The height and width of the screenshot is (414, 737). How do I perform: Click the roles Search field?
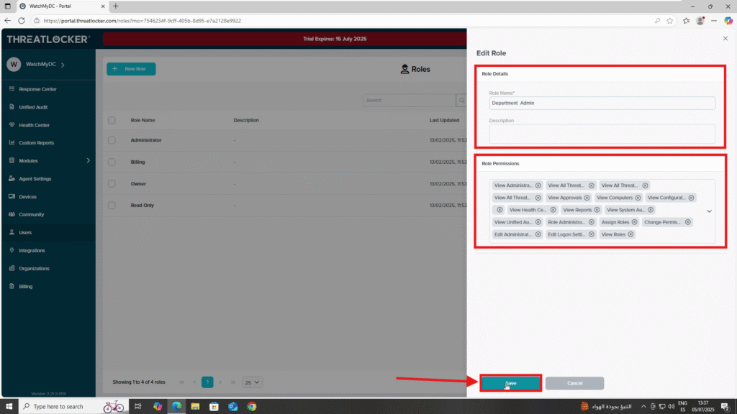pos(409,100)
